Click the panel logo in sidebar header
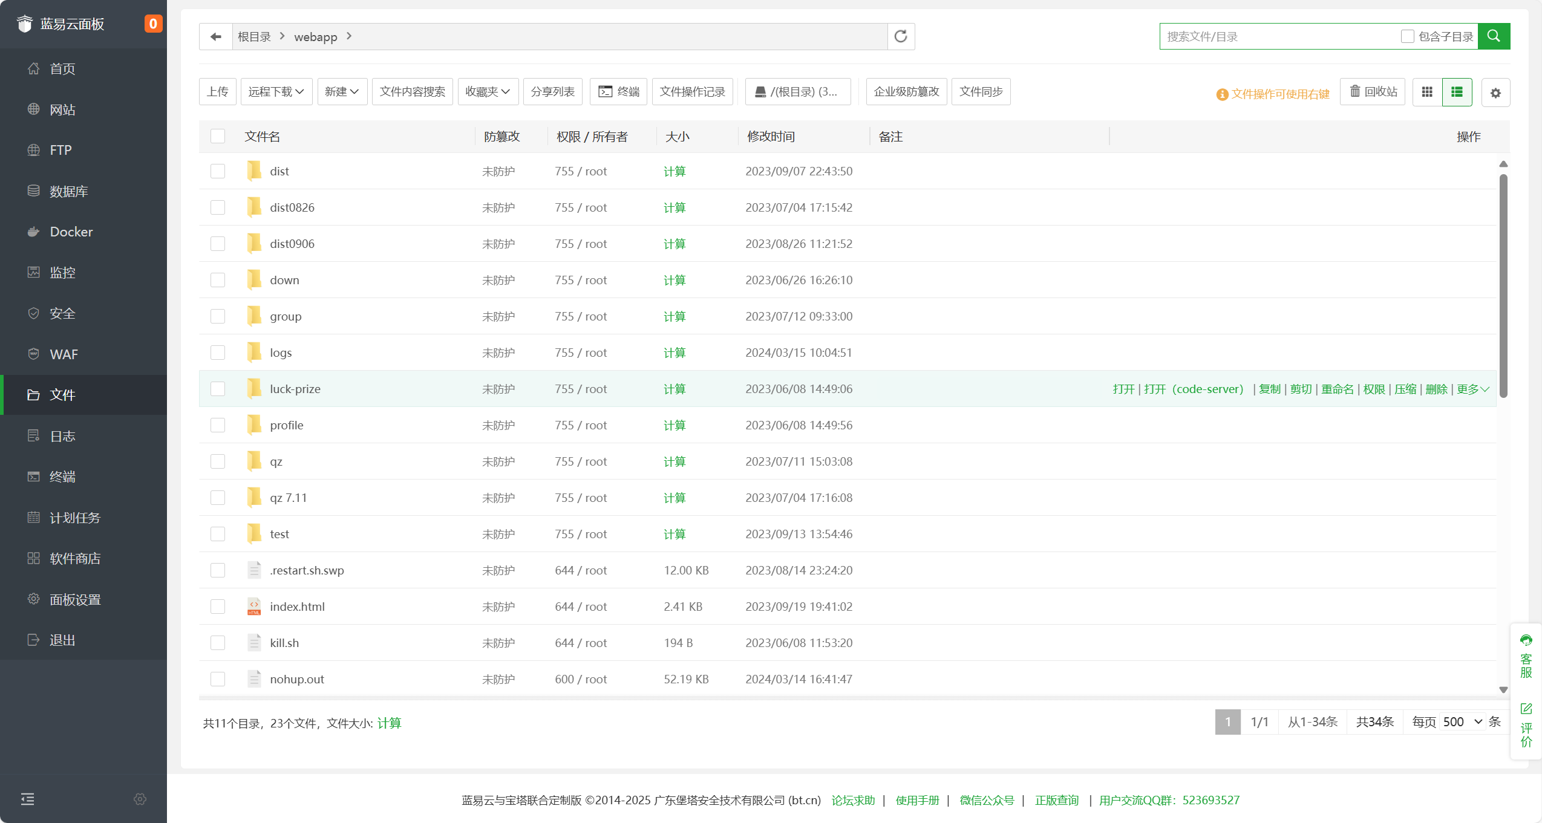1542x823 pixels. click(24, 24)
